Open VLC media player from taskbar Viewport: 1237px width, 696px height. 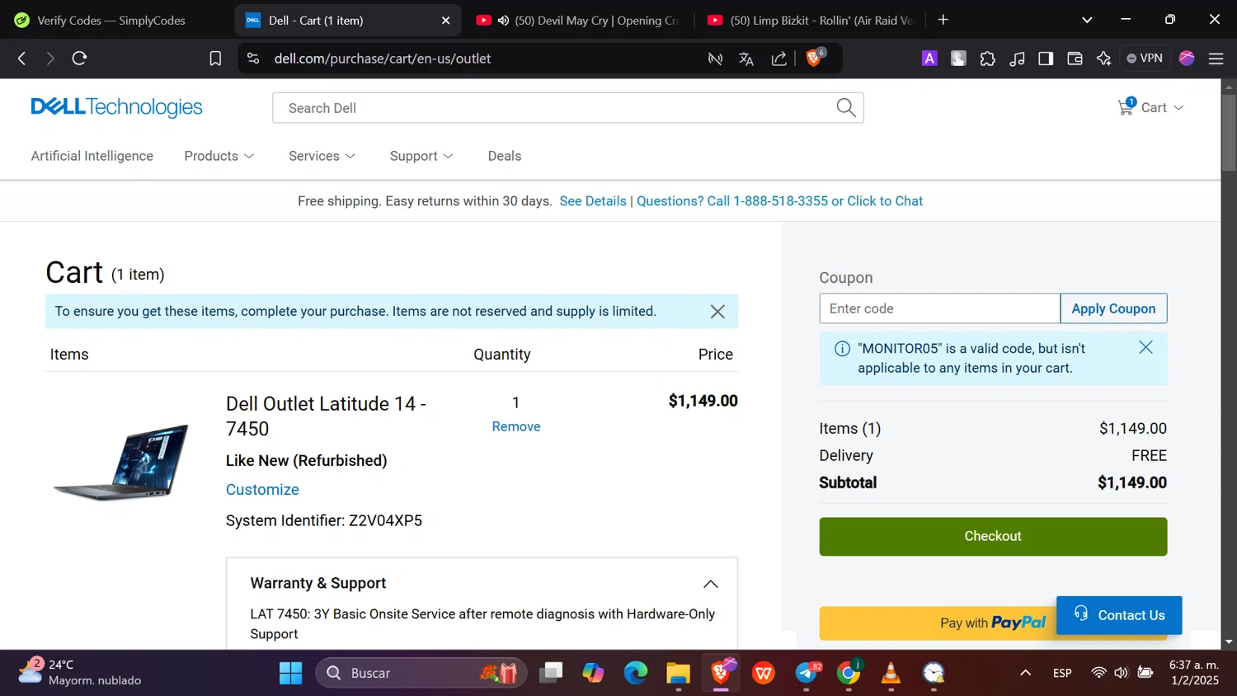click(x=891, y=673)
